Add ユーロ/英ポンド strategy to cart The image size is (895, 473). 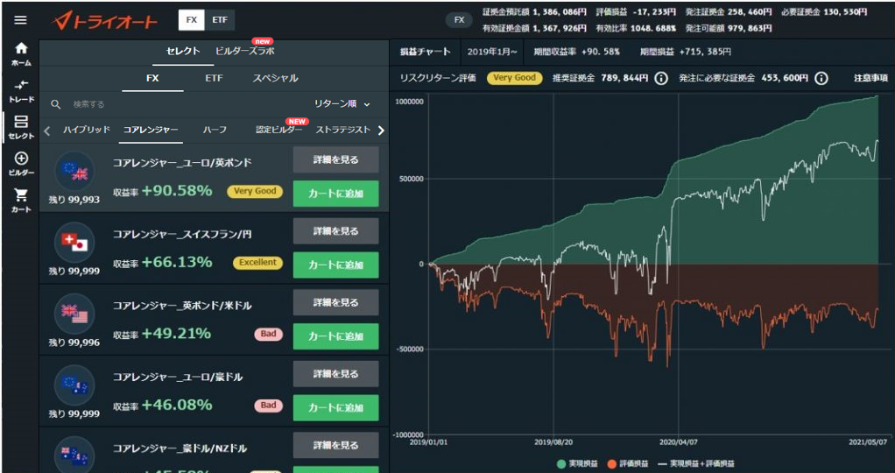[335, 194]
